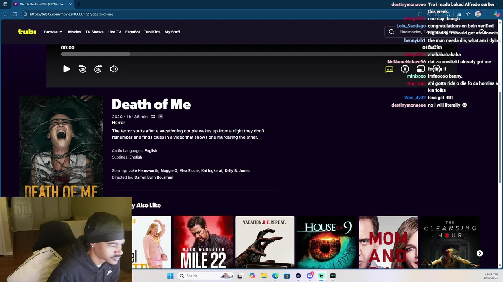The height and width of the screenshot is (282, 503).
Task: Toggle the yellow closed captions icon
Action: tap(389, 69)
